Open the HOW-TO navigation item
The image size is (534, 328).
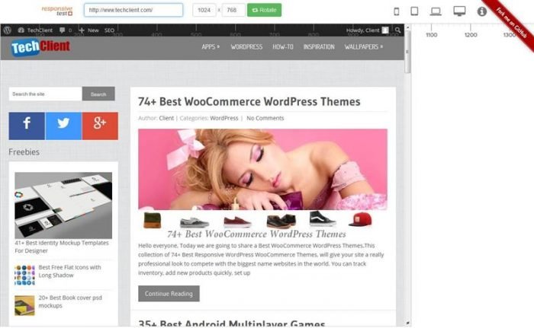tap(283, 47)
